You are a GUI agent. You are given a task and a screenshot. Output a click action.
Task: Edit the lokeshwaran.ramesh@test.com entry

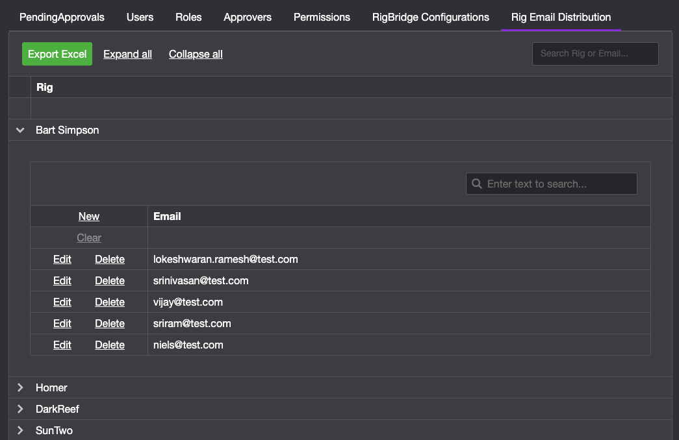click(x=62, y=259)
